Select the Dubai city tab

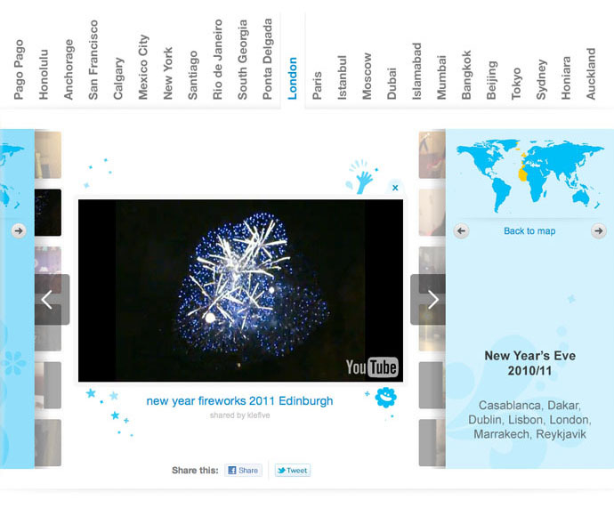392,84
